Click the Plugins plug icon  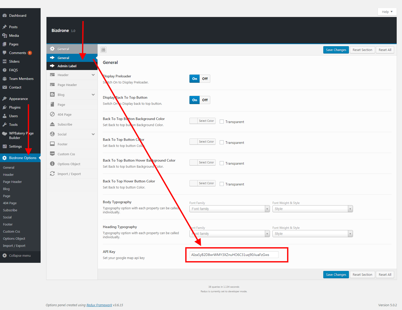[x=5, y=107]
